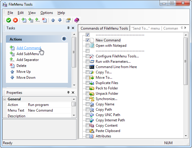
Task: Tick the Duplicate Files checkbox
Action: tap(87, 83)
